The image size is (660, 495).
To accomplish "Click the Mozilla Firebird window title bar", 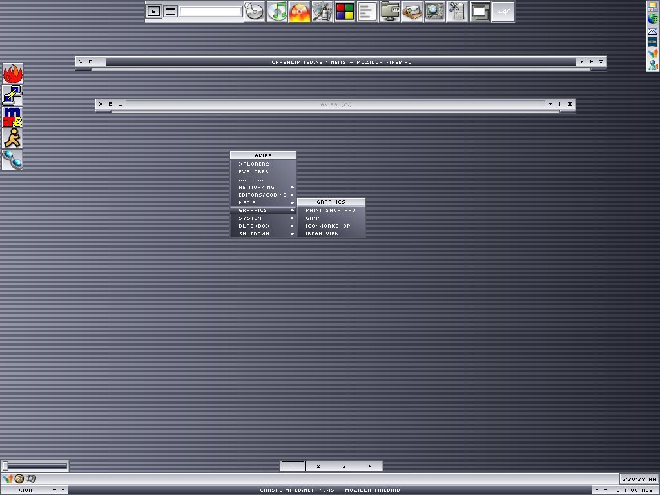I will coord(341,62).
